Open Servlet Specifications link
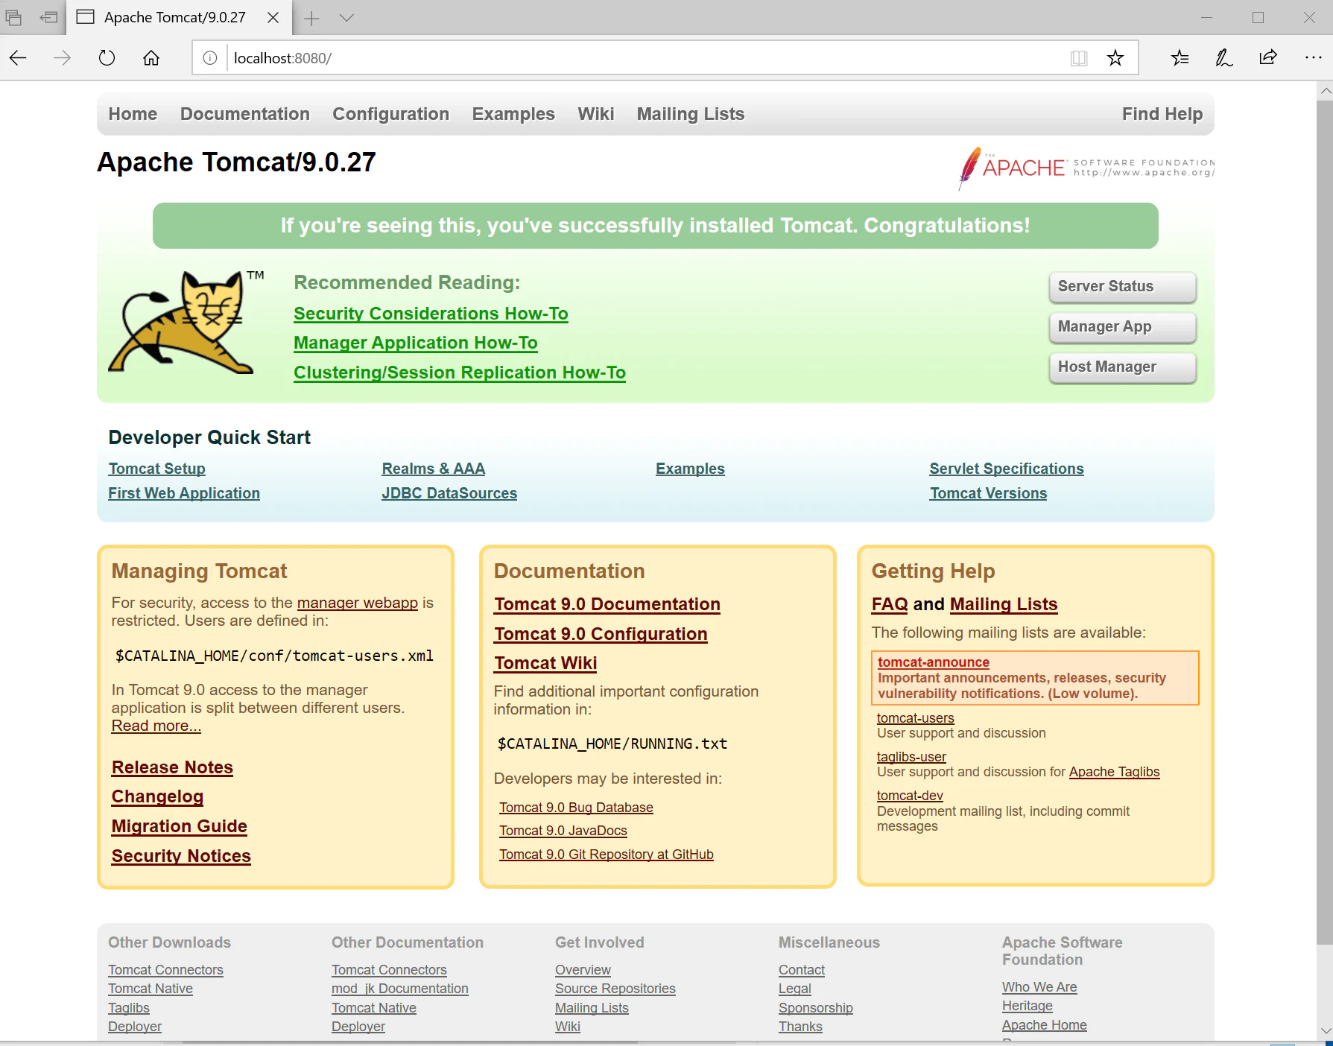Viewport: 1333px width, 1046px height. tap(1006, 469)
